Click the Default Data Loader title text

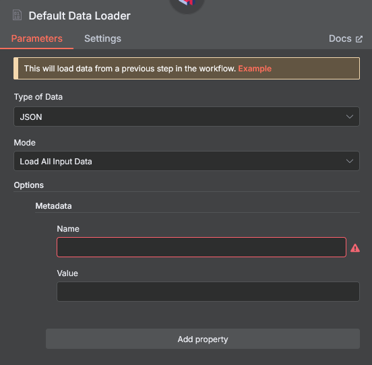pyautogui.click(x=80, y=16)
